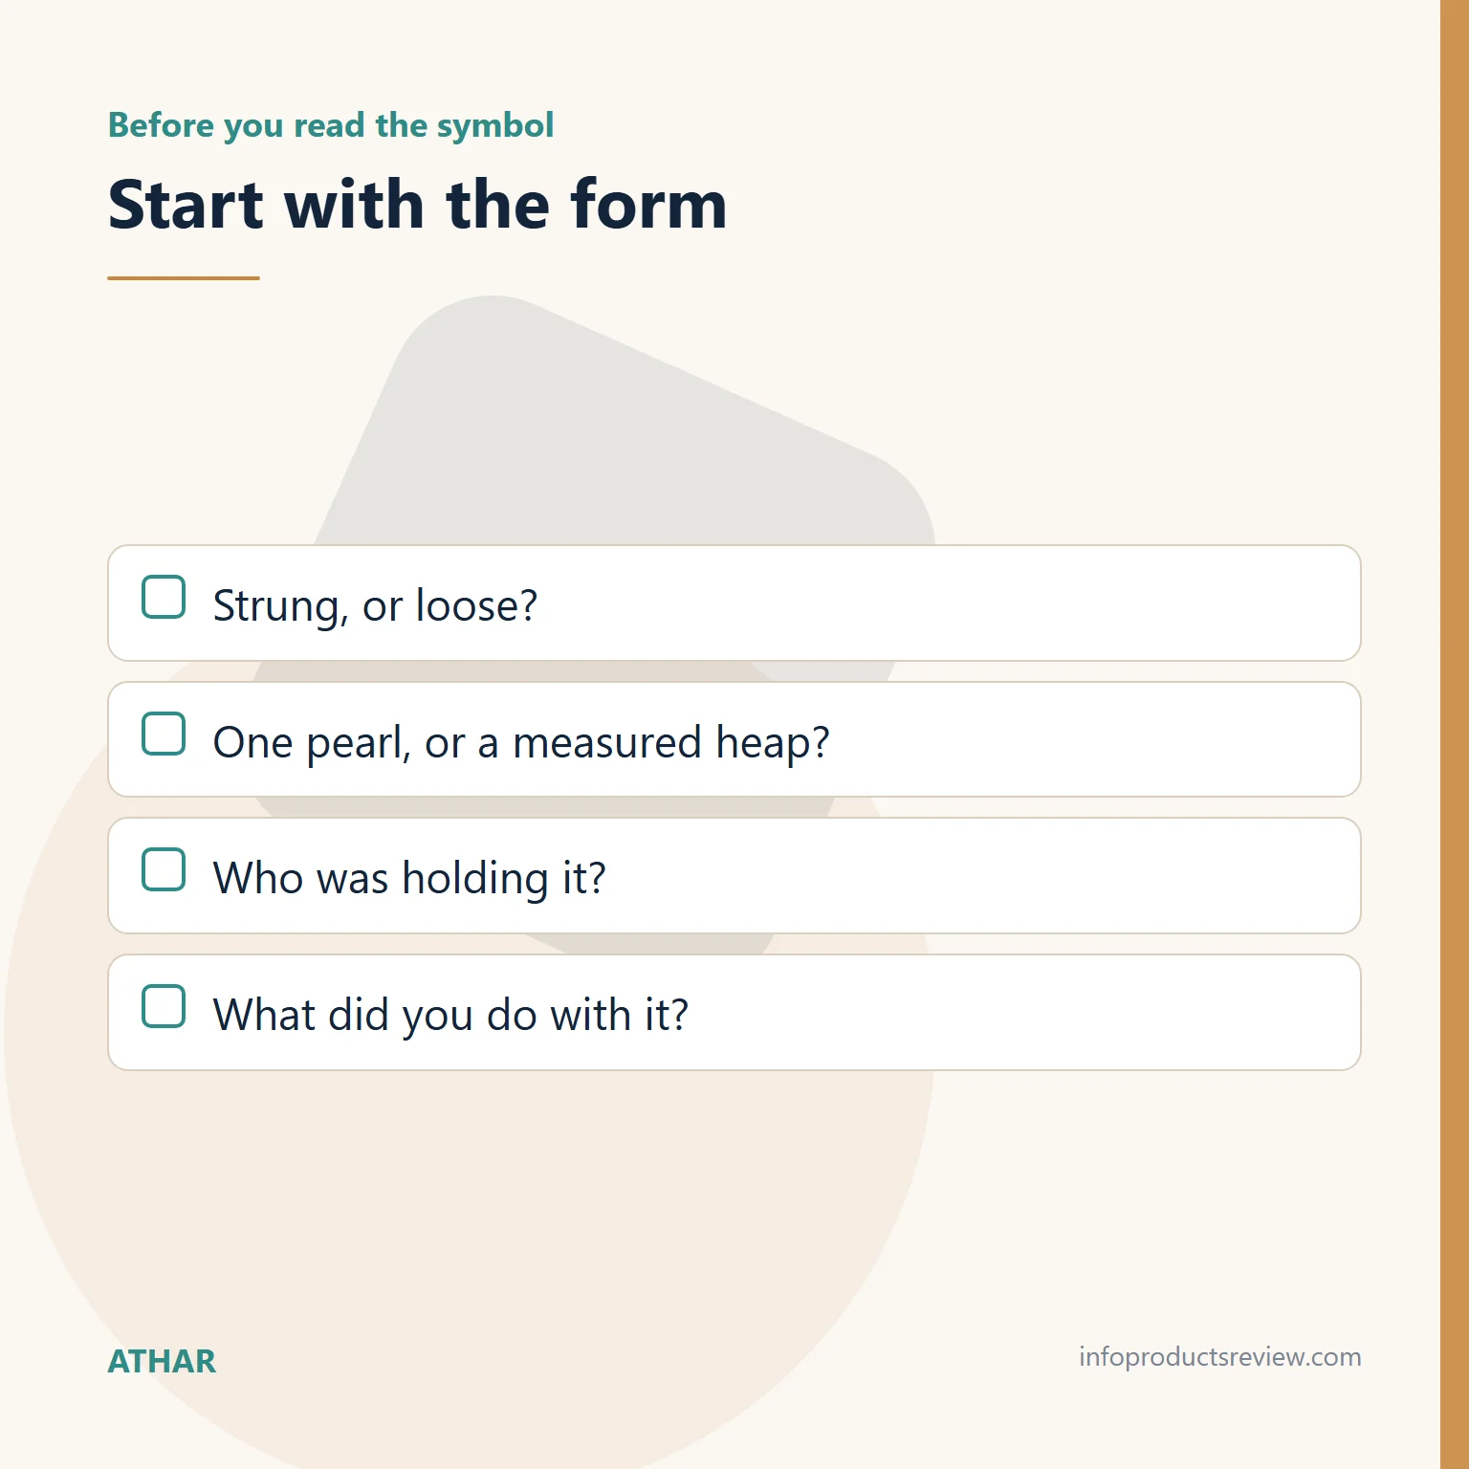The height and width of the screenshot is (1469, 1469).
Task: Tick the 'One pearl, or a measured heap?' box
Action: [164, 734]
